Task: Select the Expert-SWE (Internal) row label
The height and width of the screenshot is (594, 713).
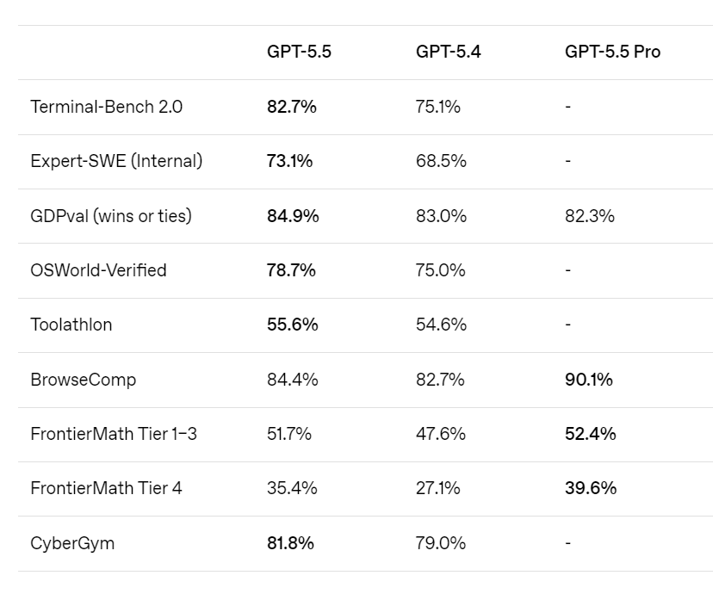Action: (x=116, y=161)
